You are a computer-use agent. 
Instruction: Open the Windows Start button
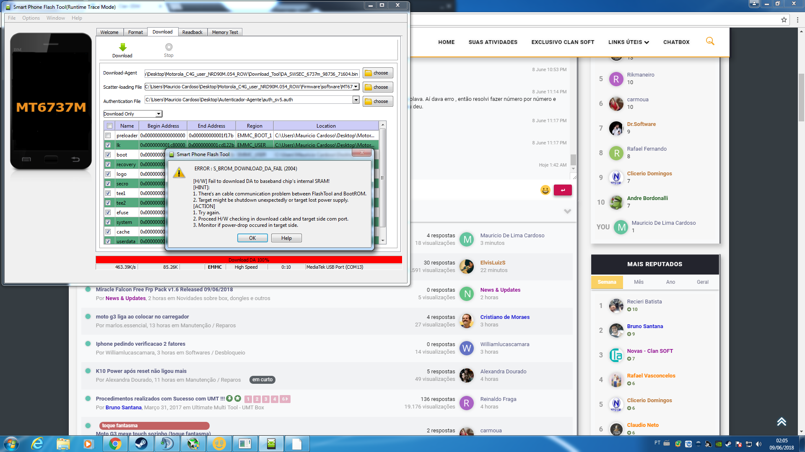(11, 444)
